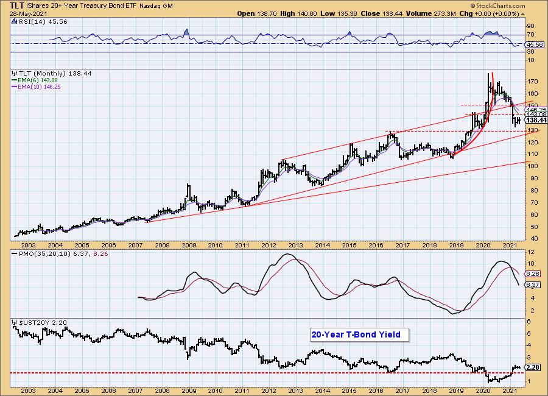This screenshot has width=548, height=396.
Task: Click the 100 price axis label
Action: [533, 166]
